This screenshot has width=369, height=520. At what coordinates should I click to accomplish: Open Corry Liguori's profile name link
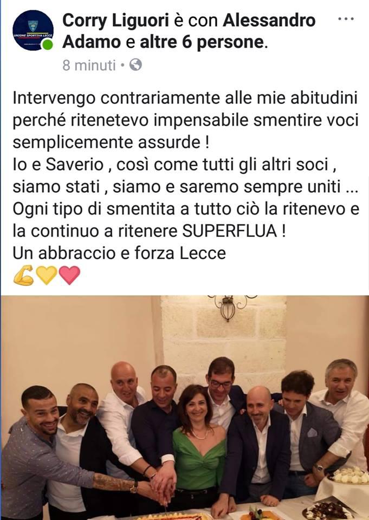(x=115, y=21)
